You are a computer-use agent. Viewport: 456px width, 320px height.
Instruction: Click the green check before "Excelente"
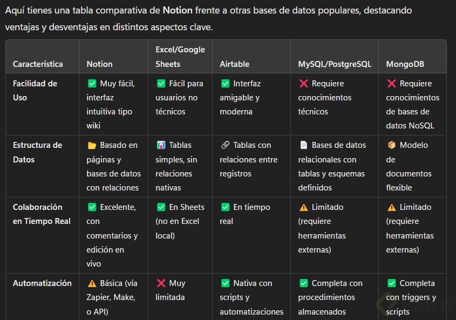(92, 207)
